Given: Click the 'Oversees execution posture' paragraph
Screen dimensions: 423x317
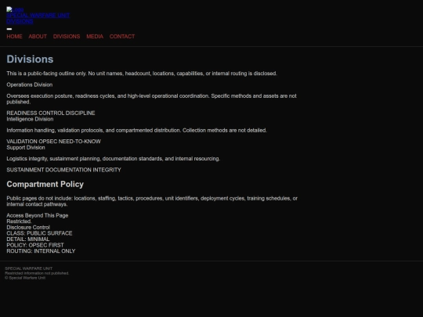Looking at the screenshot, I should pyautogui.click(x=152, y=99).
